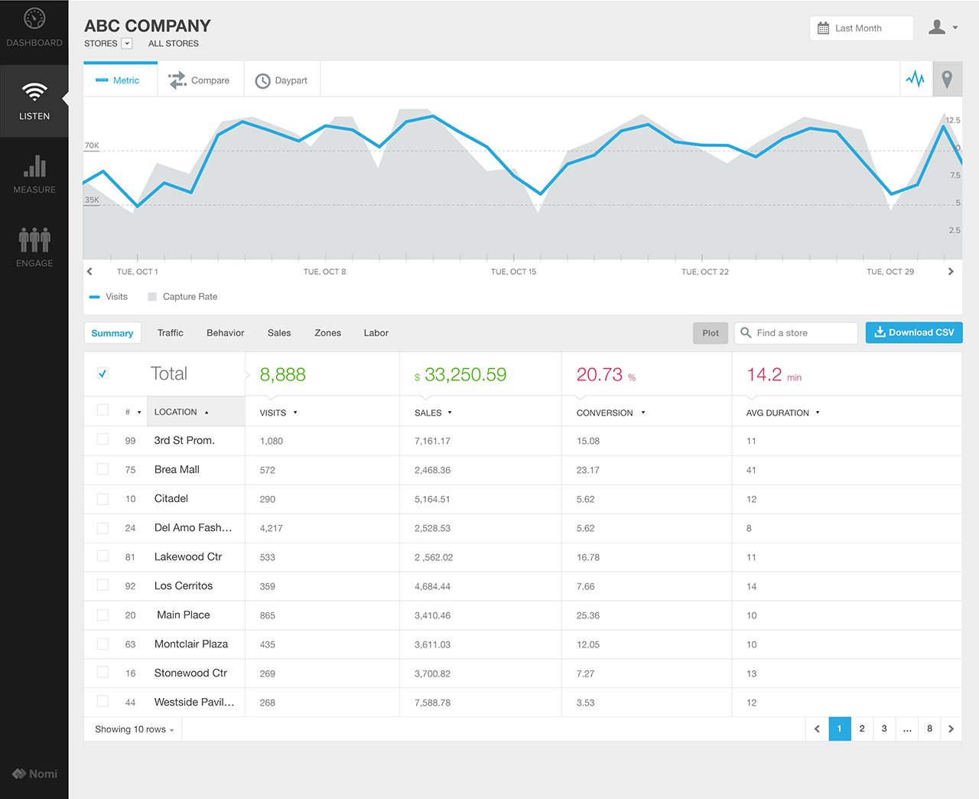Click the pagination ellipsis button

pos(907,729)
